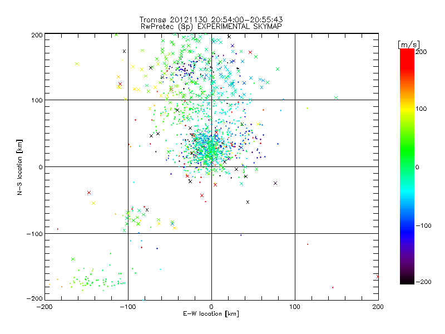Image resolution: width=445 pixels, height=334 pixels.
Task: Click the subtitle 'RwPretec (8p) EXPERIMENTAL SKYMAP'
Action: pos(211,27)
